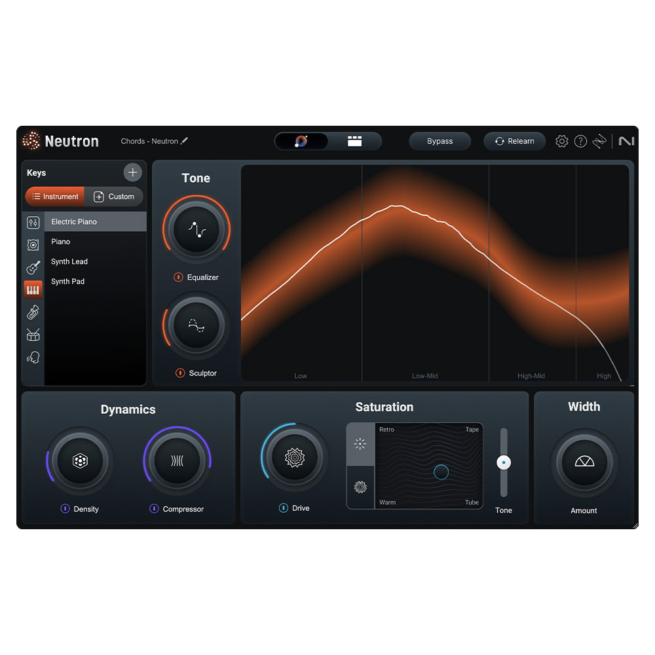Select the Piano preset from the list

[x=60, y=242]
